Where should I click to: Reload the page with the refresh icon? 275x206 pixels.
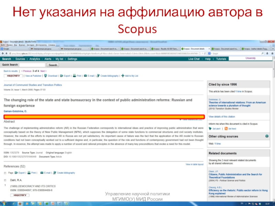(x=205, y=54)
